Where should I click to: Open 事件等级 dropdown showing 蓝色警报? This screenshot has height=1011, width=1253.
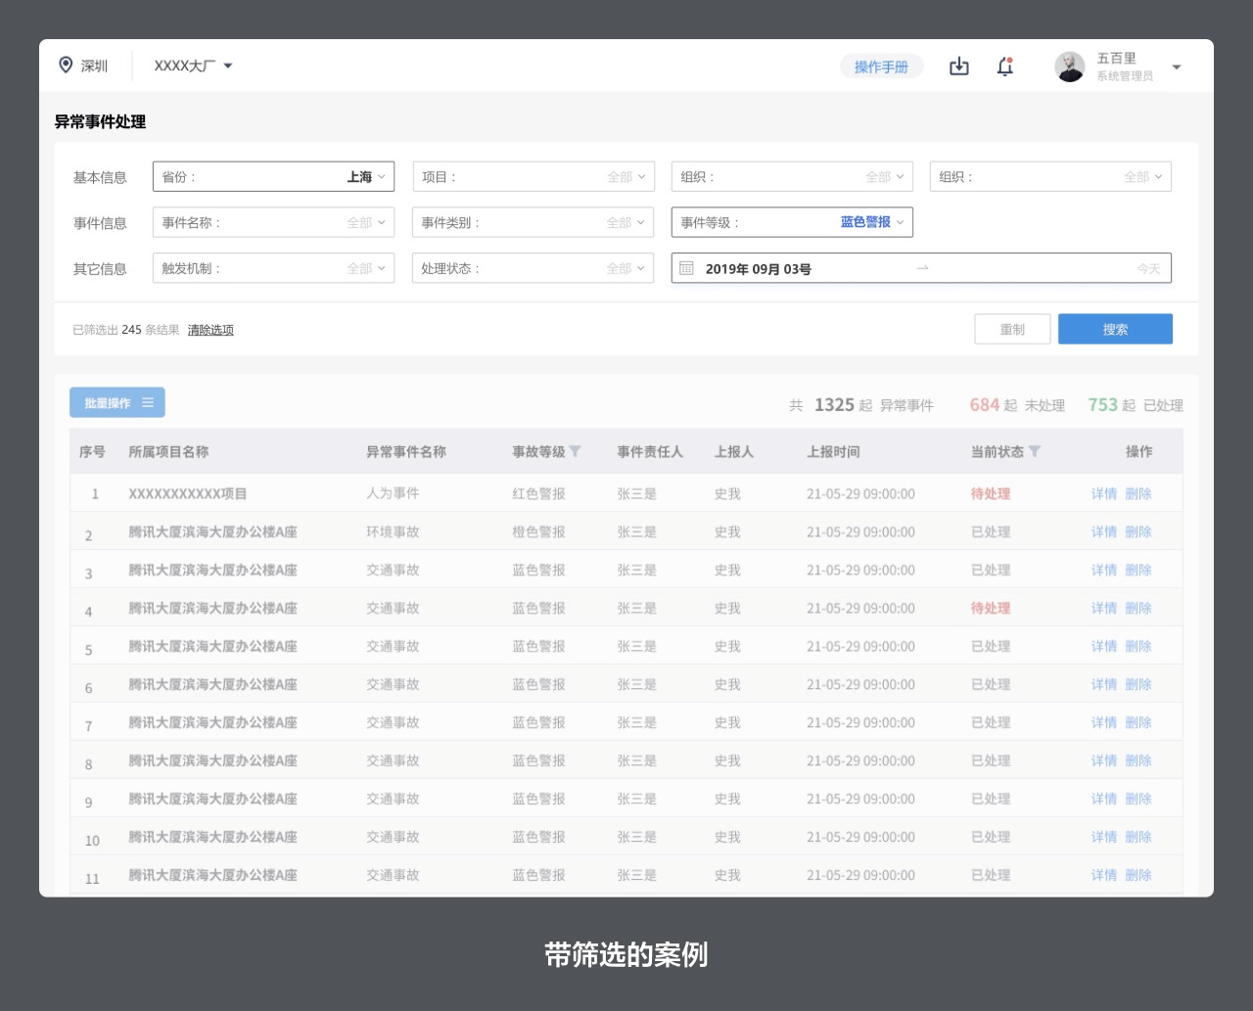(x=792, y=222)
